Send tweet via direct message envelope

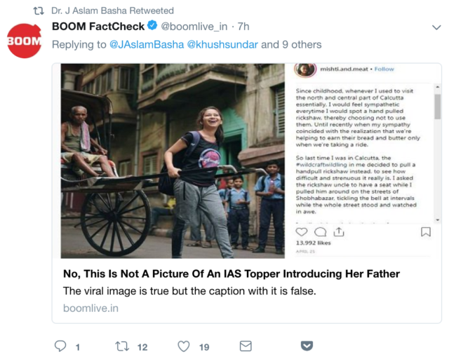click(x=246, y=346)
